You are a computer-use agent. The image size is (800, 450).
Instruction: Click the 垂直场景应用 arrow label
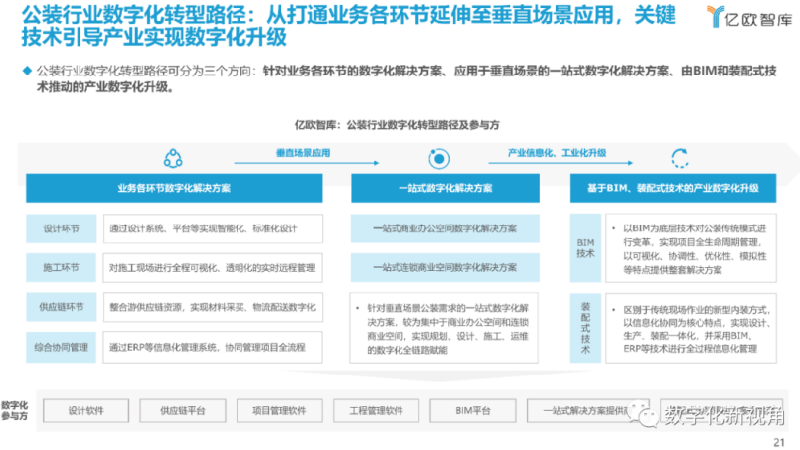(x=303, y=153)
